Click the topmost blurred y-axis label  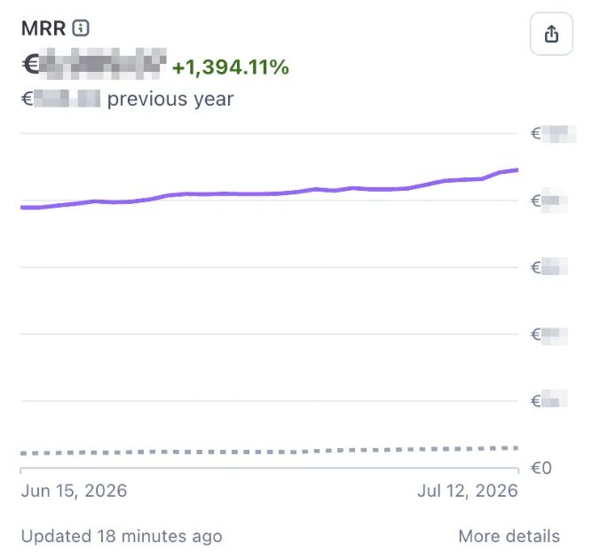553,133
